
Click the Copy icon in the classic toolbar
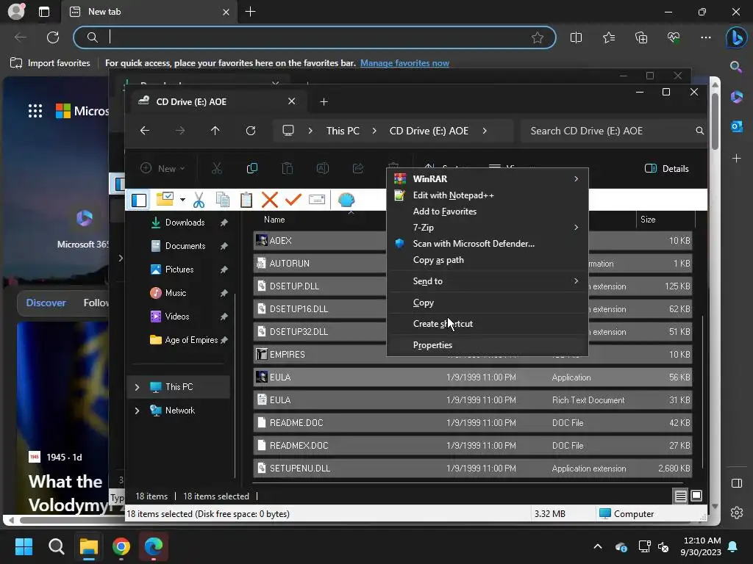(x=222, y=200)
